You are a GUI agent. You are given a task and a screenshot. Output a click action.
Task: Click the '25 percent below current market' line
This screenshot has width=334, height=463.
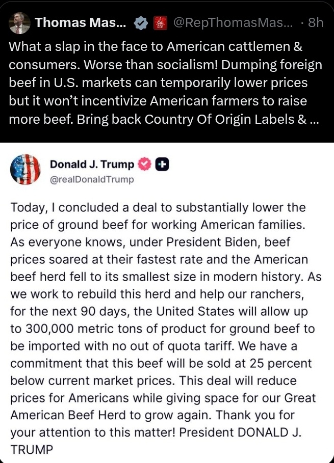point(161,372)
